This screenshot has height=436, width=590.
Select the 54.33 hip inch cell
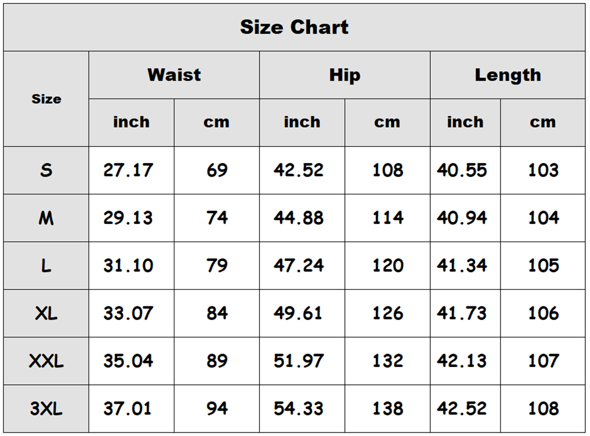302,408
